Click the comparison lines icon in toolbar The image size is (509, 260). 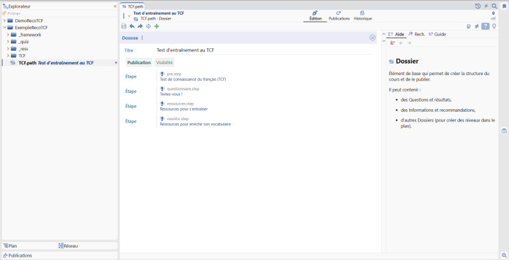pos(468,27)
